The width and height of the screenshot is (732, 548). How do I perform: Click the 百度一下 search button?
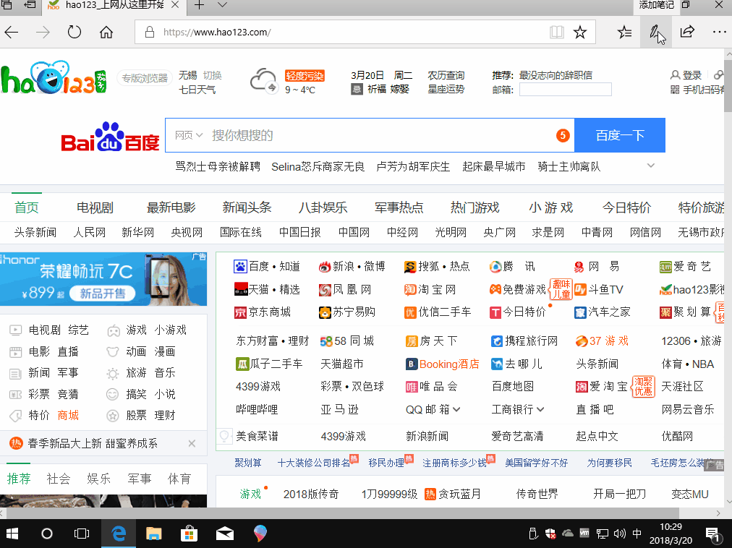[x=620, y=135]
